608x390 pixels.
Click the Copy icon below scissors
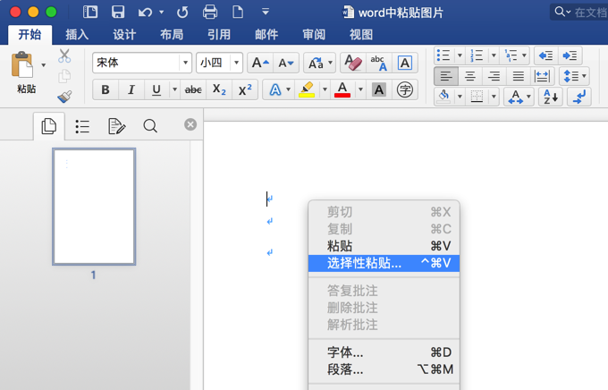point(64,76)
